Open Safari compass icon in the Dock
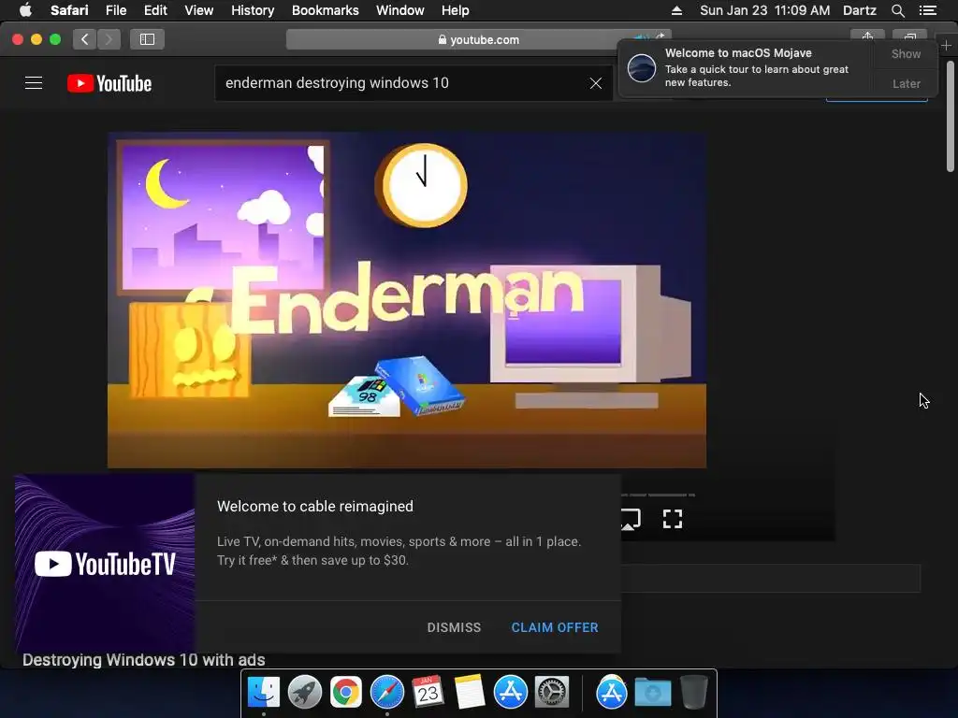Screen dimensions: 958x718 (x=386, y=692)
